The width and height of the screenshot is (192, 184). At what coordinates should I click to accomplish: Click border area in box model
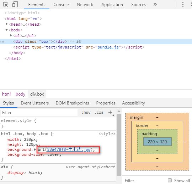(x=142, y=126)
